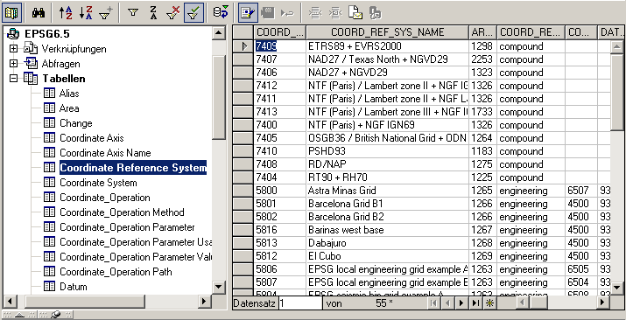The height and width of the screenshot is (320, 626).
Task: Click the Coordinate System table icon
Action: [x=49, y=183]
